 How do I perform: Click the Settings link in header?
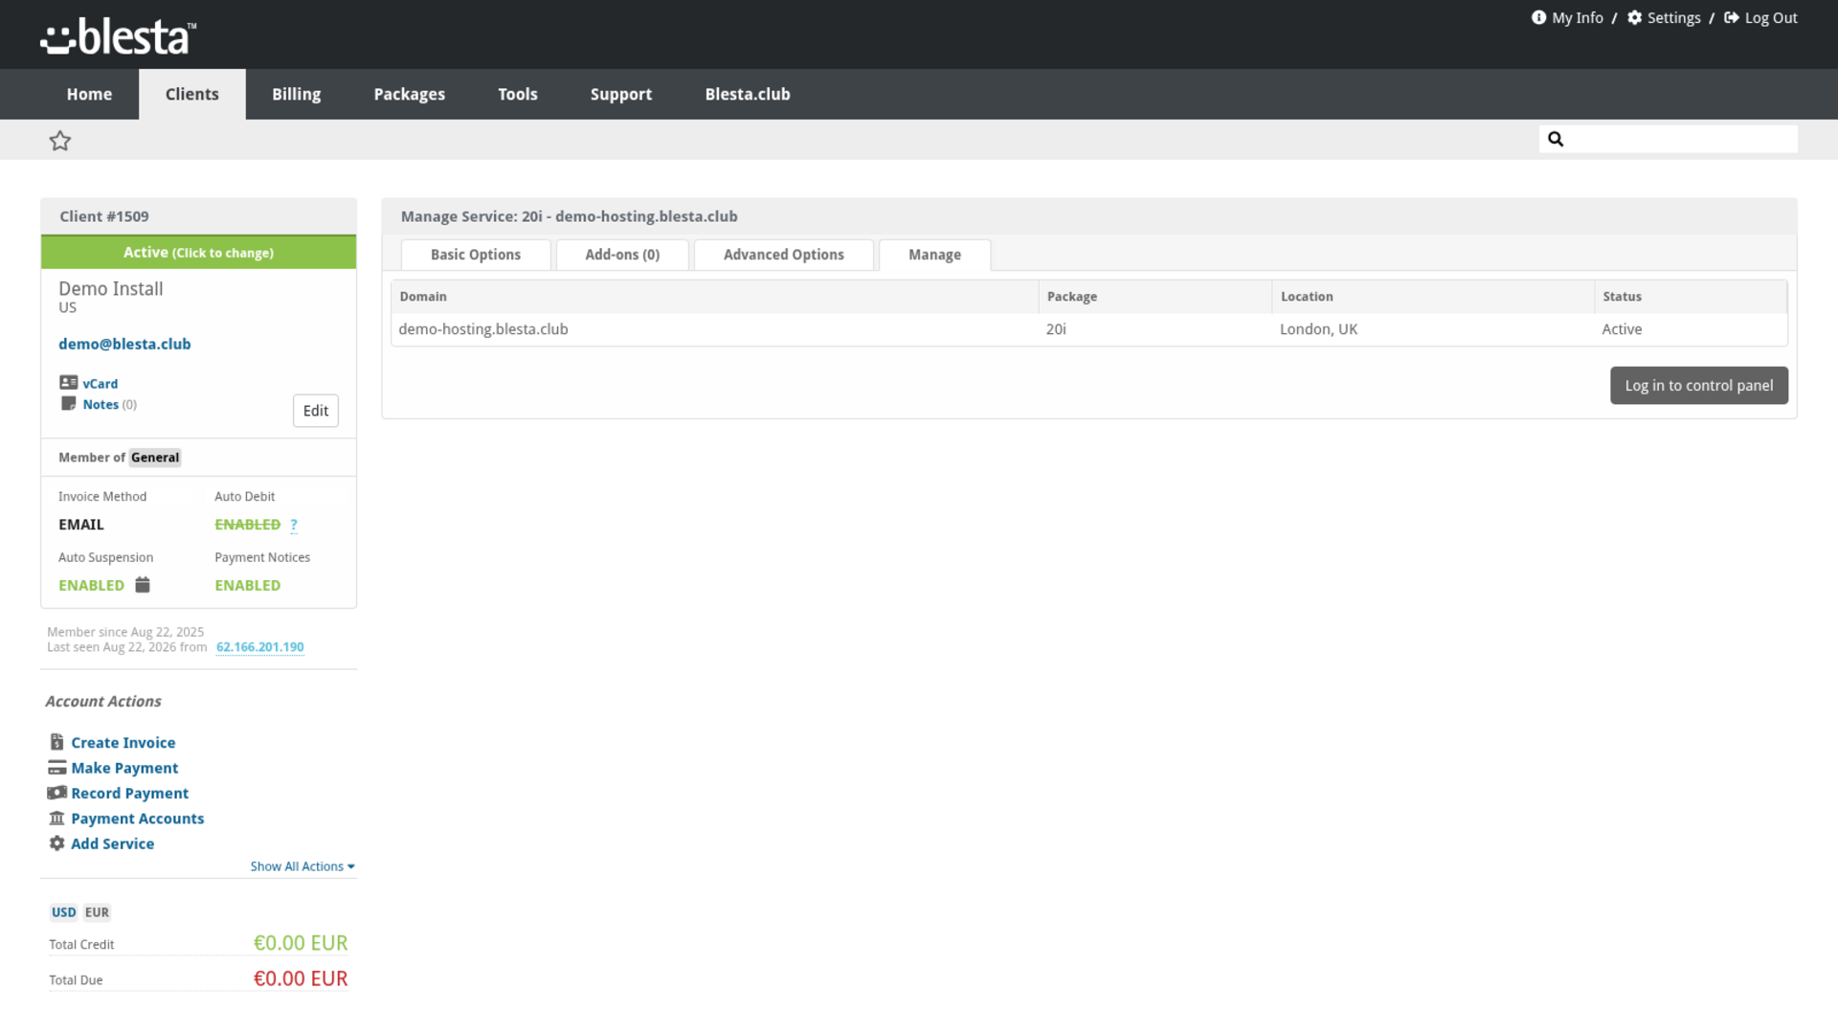[x=1673, y=17]
